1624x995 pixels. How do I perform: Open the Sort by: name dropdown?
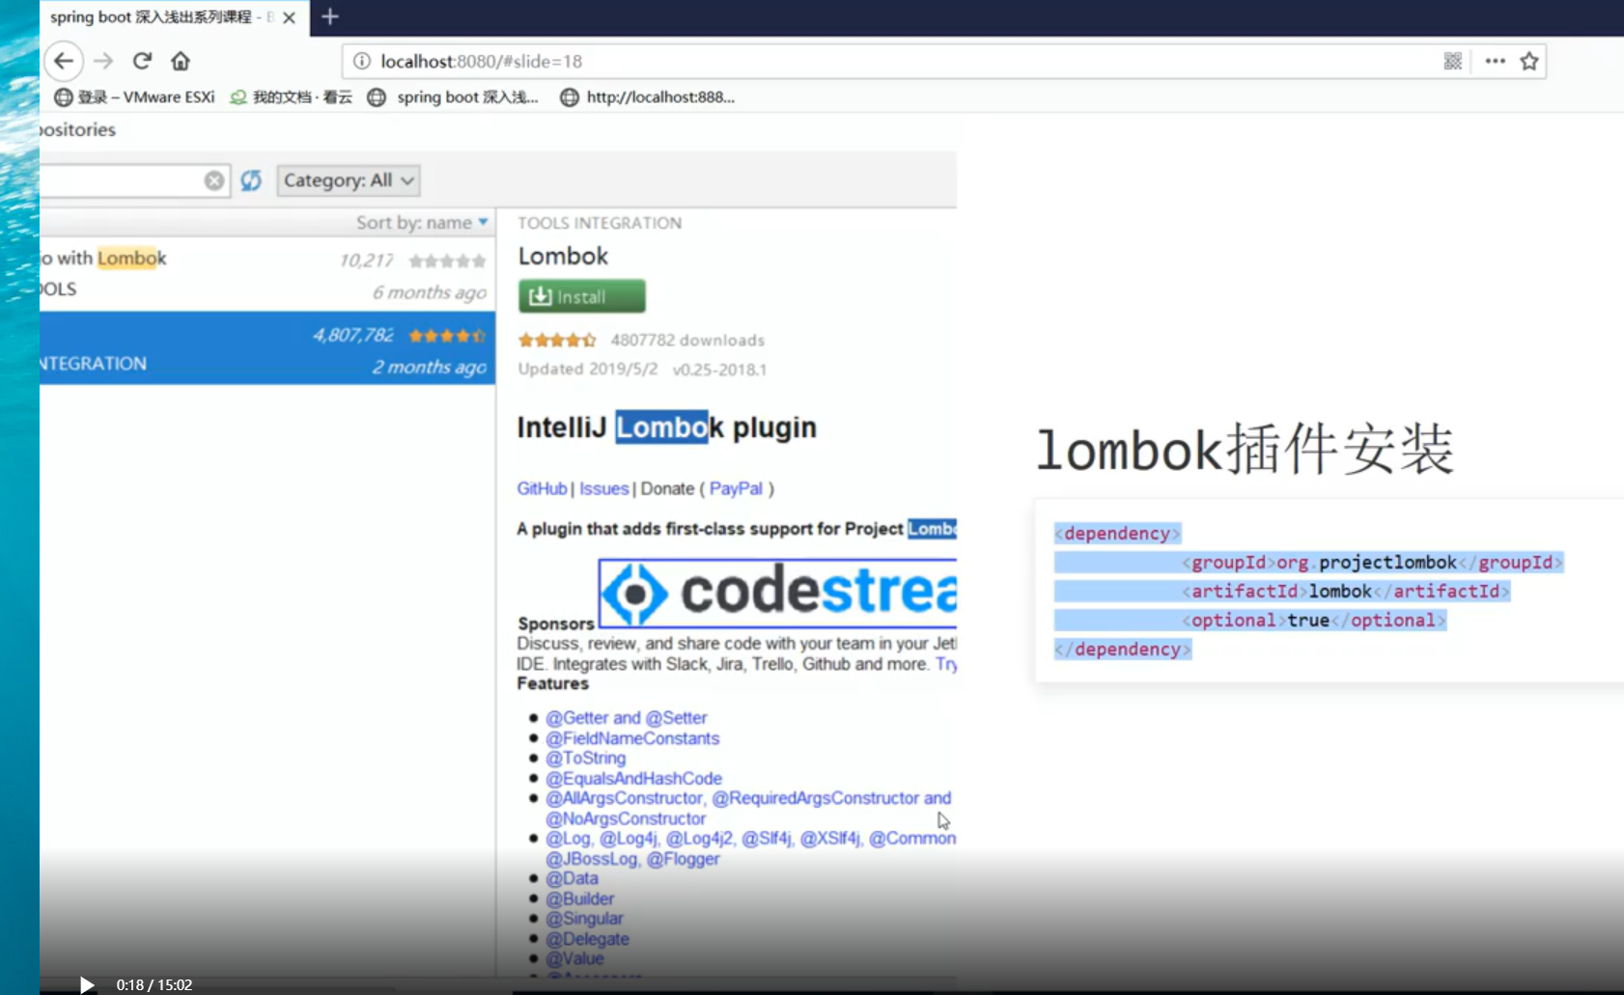[x=422, y=223]
